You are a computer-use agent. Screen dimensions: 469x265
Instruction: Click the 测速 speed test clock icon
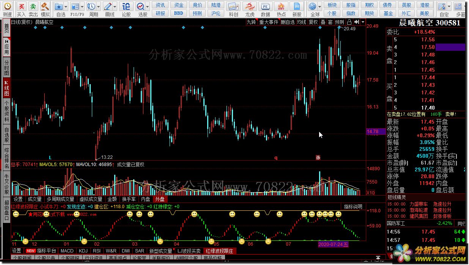(x=7, y=6)
